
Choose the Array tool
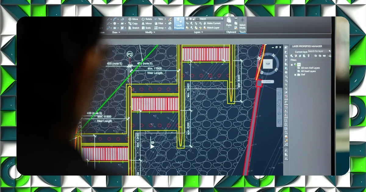[x=159, y=28]
